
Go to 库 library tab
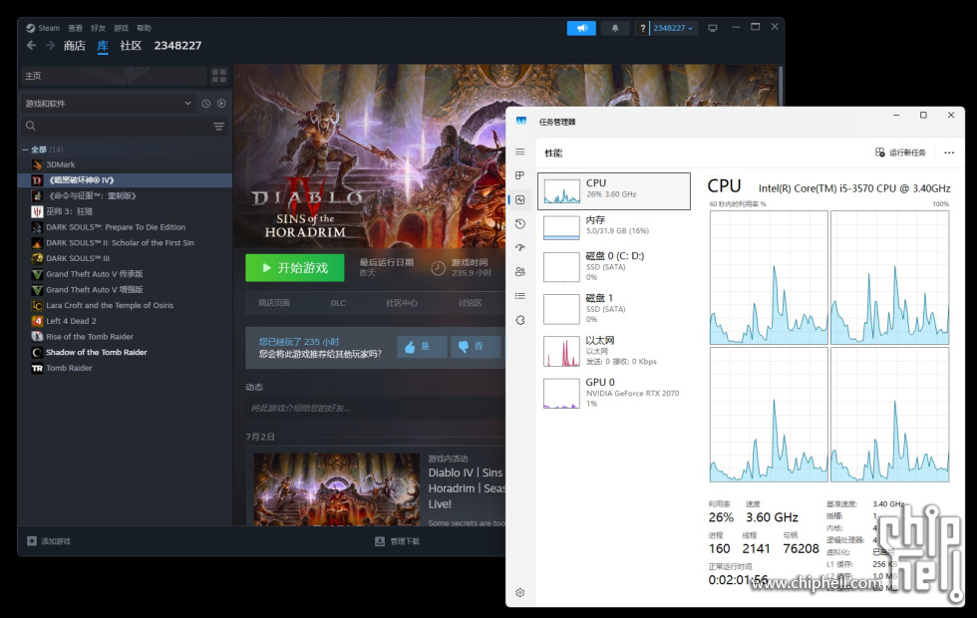(x=103, y=46)
